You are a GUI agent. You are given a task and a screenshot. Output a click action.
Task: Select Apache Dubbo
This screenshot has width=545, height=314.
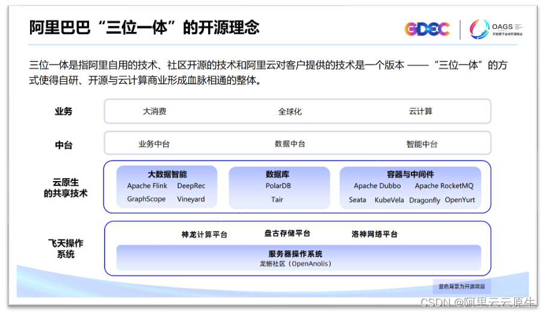pyautogui.click(x=377, y=186)
